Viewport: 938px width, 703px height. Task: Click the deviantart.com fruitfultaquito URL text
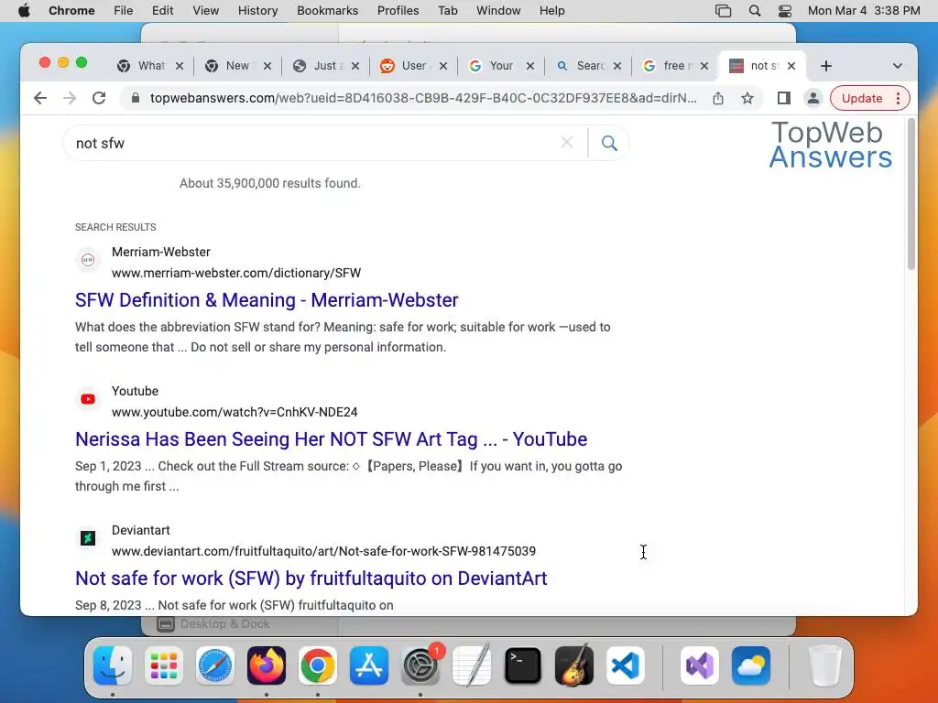click(323, 551)
